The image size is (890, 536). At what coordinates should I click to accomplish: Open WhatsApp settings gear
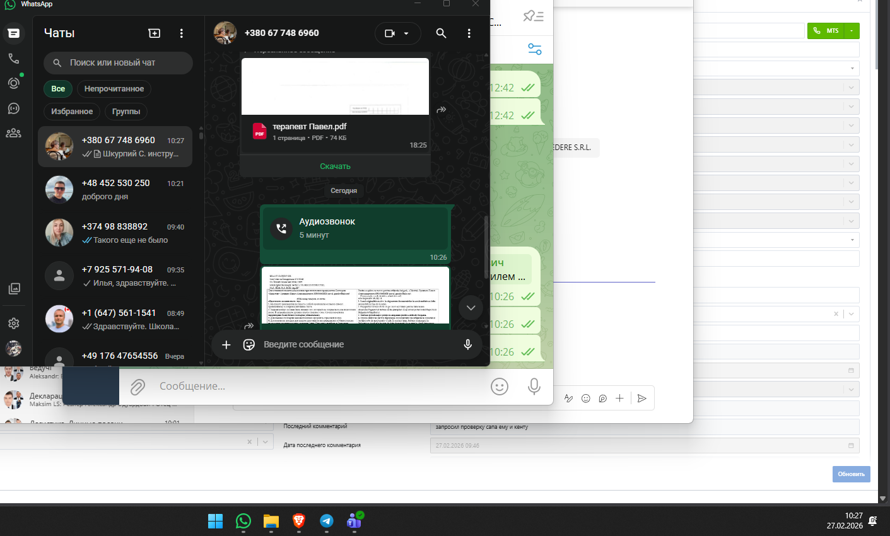click(x=14, y=323)
